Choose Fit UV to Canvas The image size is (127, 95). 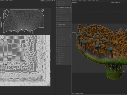pos(63,25)
